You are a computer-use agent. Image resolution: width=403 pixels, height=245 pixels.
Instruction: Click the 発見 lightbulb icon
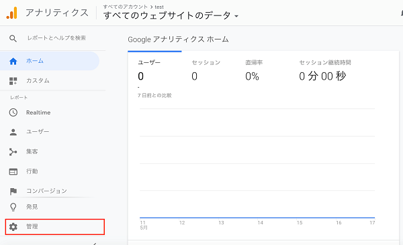pyautogui.click(x=13, y=207)
